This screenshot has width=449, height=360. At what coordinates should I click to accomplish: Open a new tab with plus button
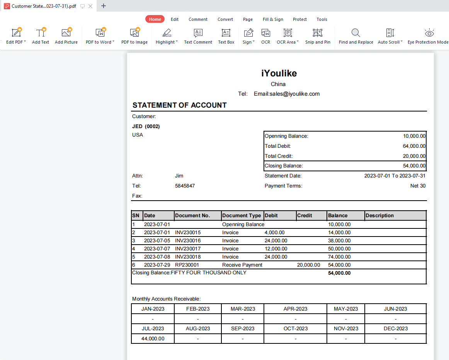(x=103, y=6)
